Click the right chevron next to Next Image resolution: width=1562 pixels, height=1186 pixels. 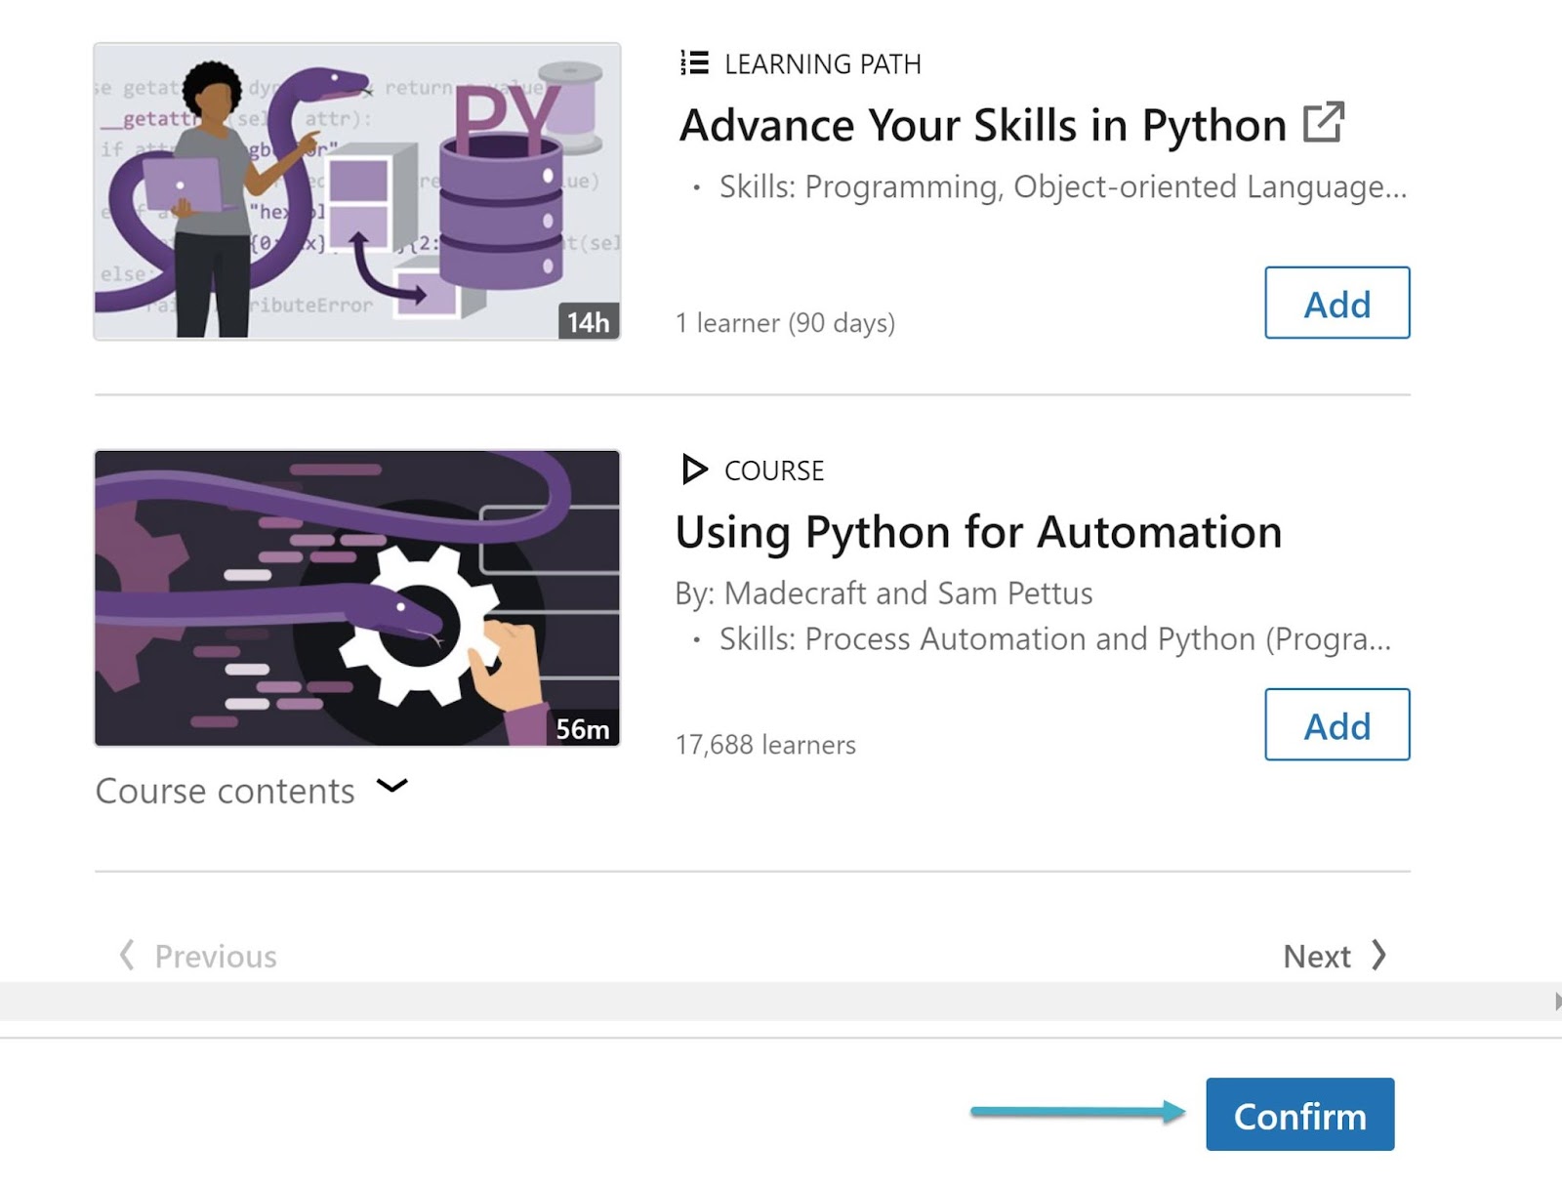tap(1378, 956)
